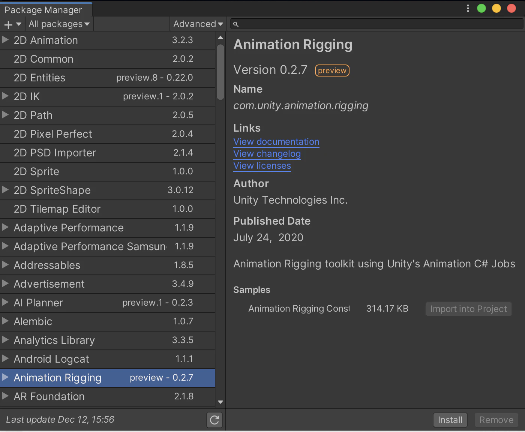Select the 2D Tilemap Editor package
This screenshot has height=432, width=525.
click(x=108, y=209)
